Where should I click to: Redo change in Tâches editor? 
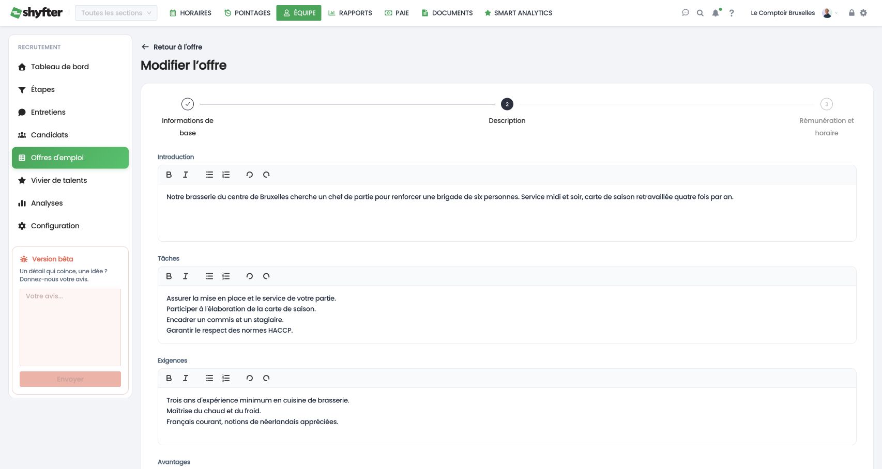click(266, 276)
